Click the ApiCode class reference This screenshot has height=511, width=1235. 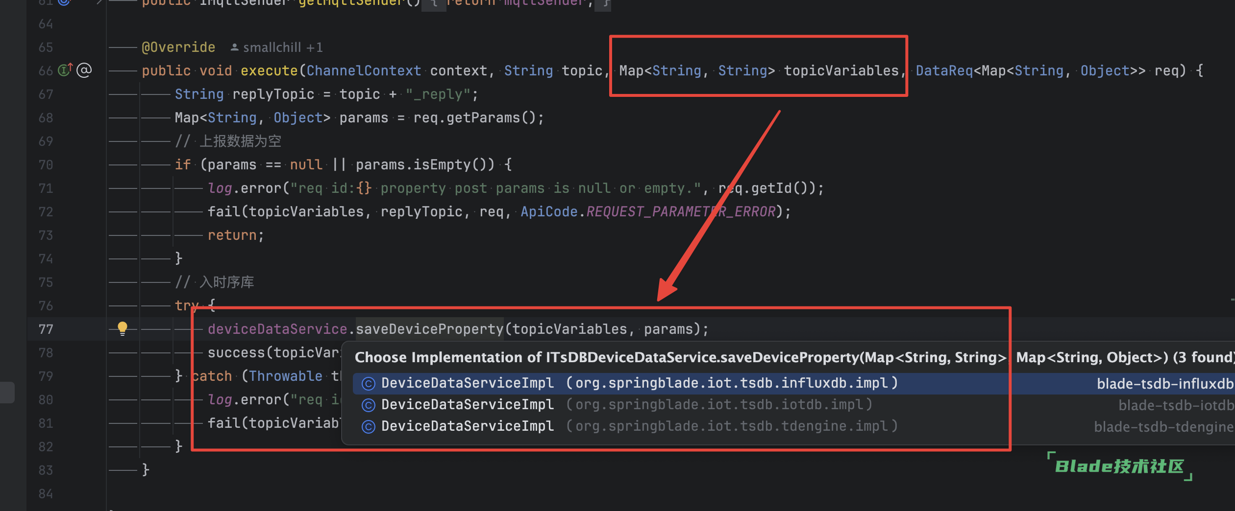[x=549, y=211]
